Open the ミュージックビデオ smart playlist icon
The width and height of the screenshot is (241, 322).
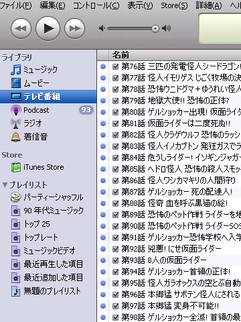point(16,251)
